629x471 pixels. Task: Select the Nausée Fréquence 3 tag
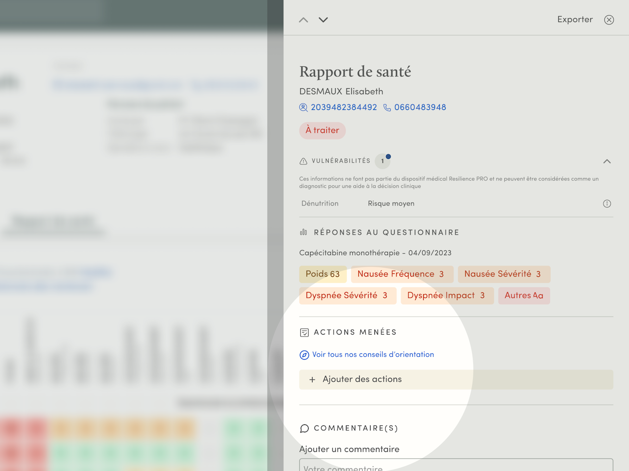[402, 274]
